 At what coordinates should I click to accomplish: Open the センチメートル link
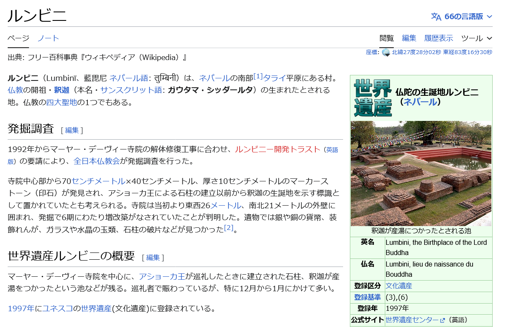pos(98,181)
